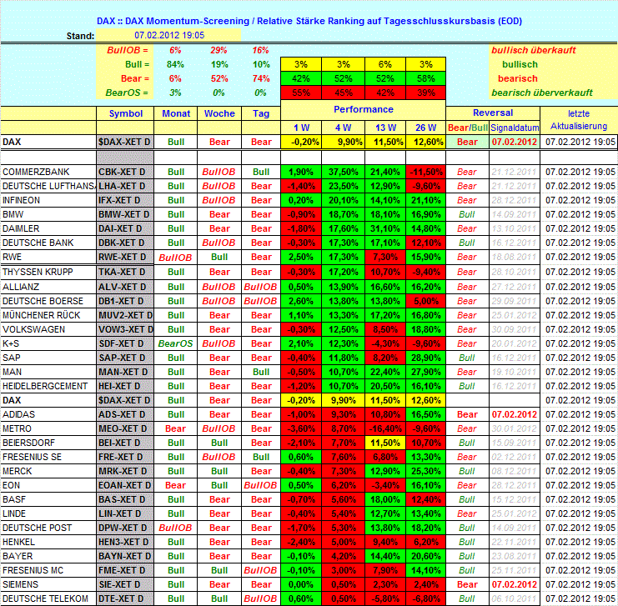This screenshot has width=618, height=606.
Task: Click the 'letzte Aktualisierung' column header
Action: pos(578,119)
